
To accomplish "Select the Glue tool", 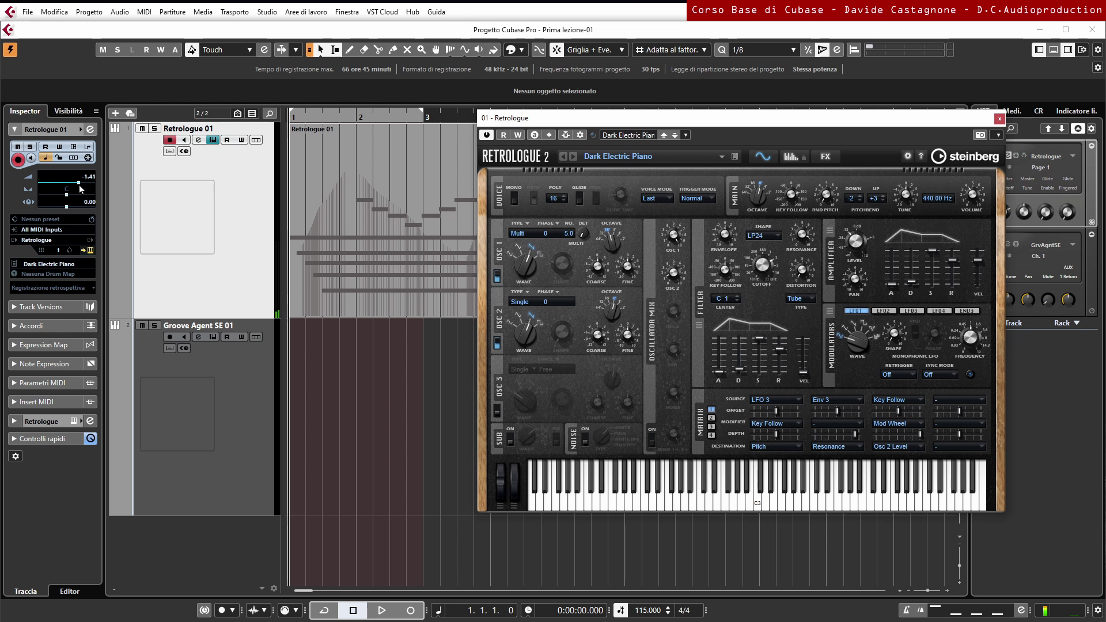I will [392, 50].
